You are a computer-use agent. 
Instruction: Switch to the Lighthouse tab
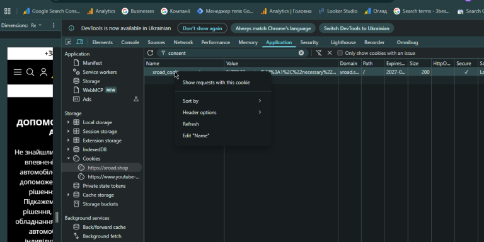(x=343, y=42)
